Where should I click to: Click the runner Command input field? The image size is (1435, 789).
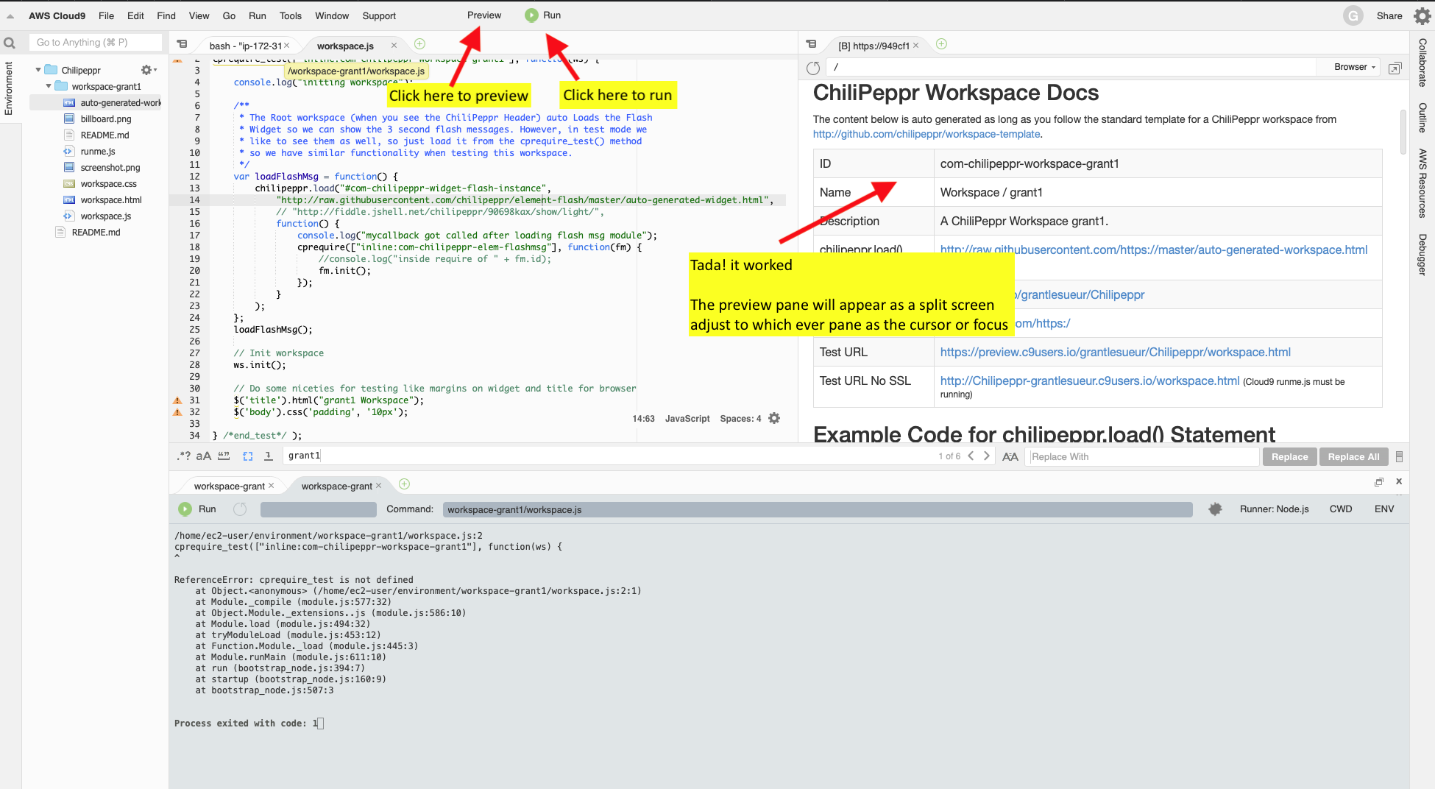pos(817,509)
